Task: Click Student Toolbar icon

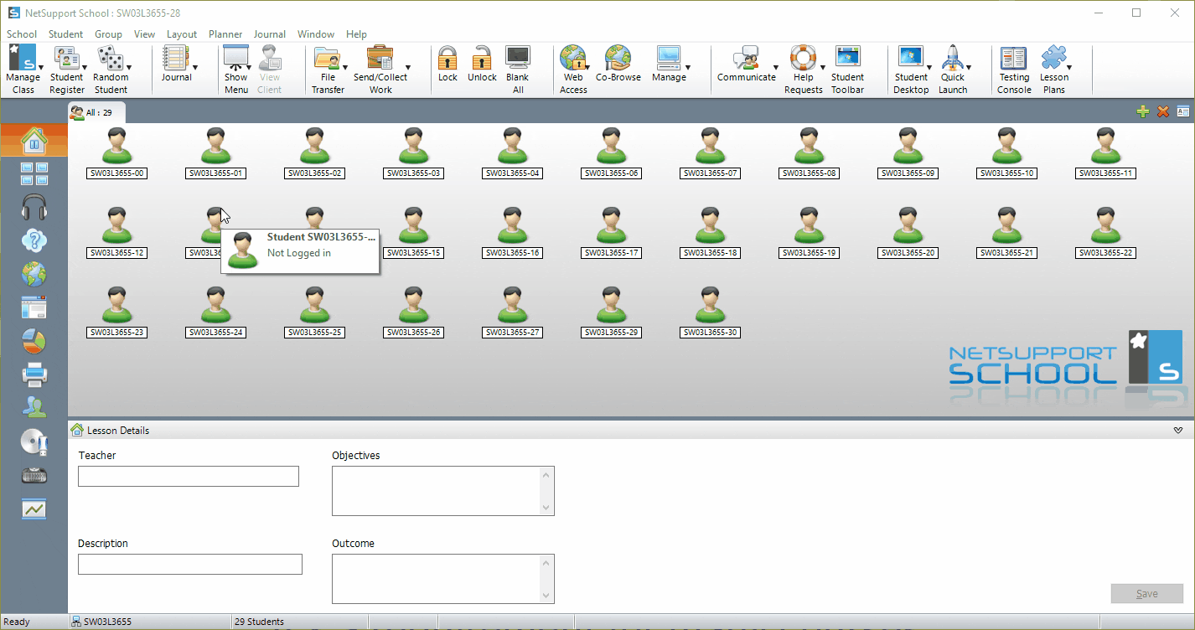Action: point(847,58)
